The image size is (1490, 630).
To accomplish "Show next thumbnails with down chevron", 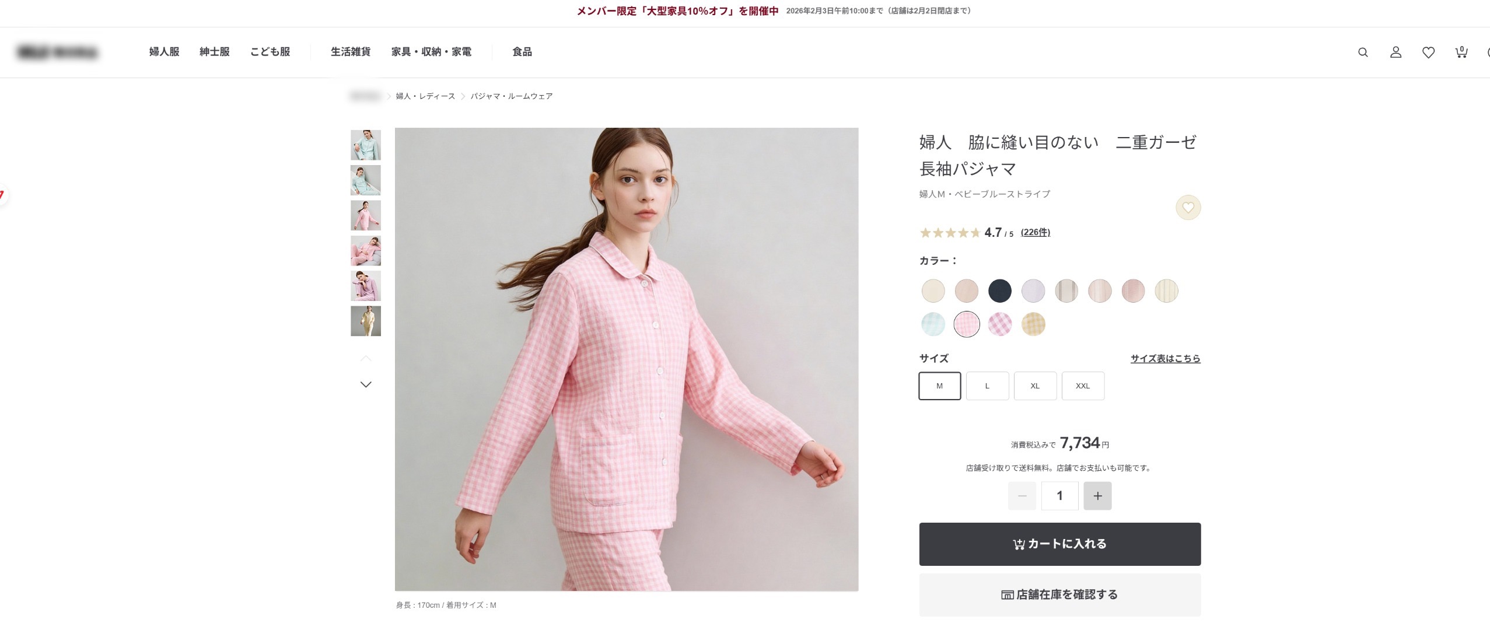I will tap(366, 384).
